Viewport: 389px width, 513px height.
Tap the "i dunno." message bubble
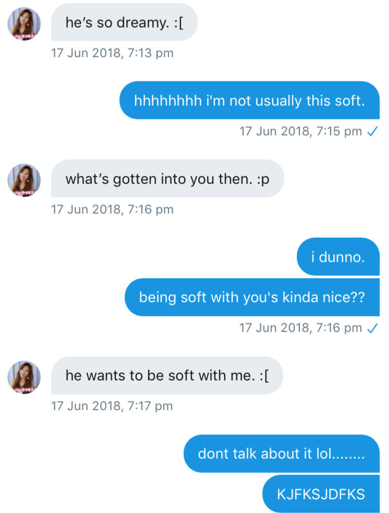point(338,257)
